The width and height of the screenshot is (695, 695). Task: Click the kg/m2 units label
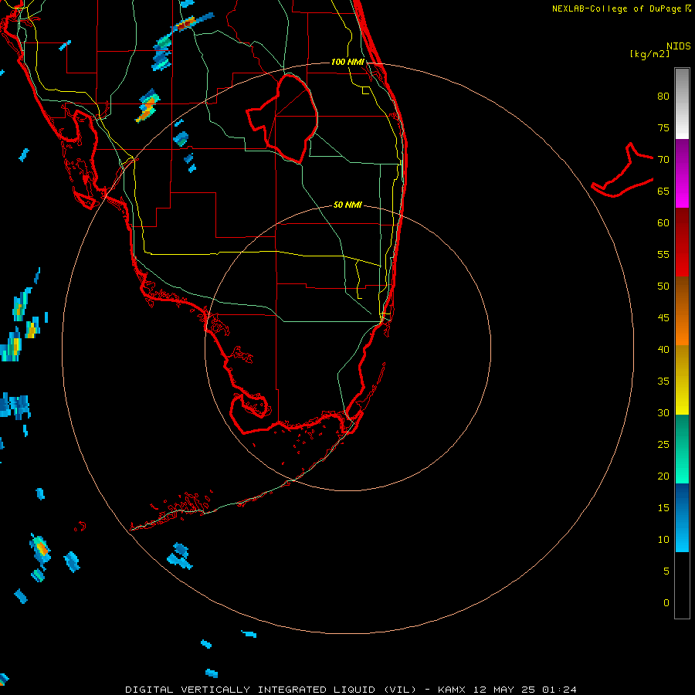point(649,54)
